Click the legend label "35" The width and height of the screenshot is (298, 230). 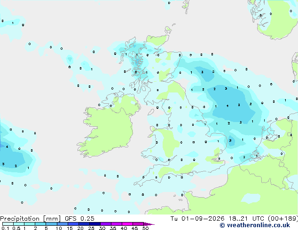(x=113, y=228)
